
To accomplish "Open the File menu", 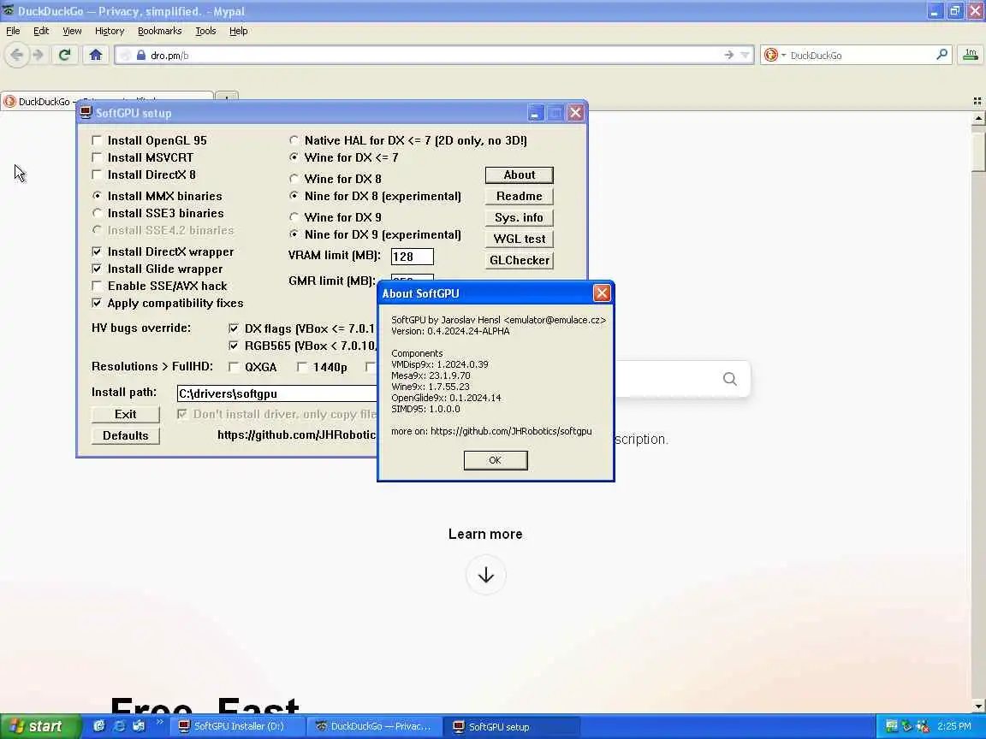I will tap(13, 31).
